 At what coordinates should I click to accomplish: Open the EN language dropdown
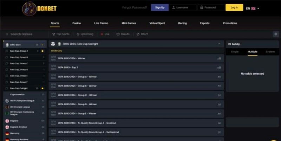coord(253,8)
